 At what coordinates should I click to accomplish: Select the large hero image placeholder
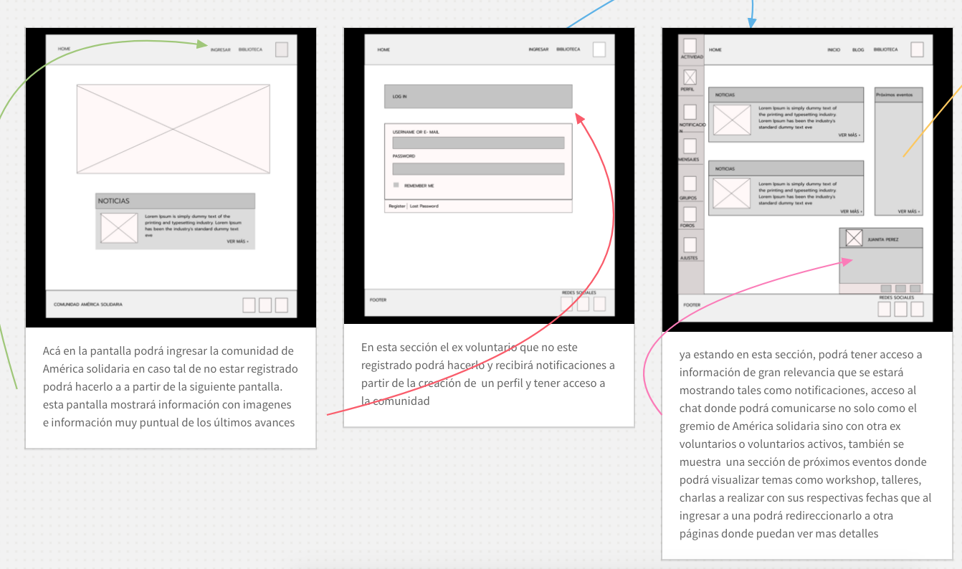tap(173, 129)
